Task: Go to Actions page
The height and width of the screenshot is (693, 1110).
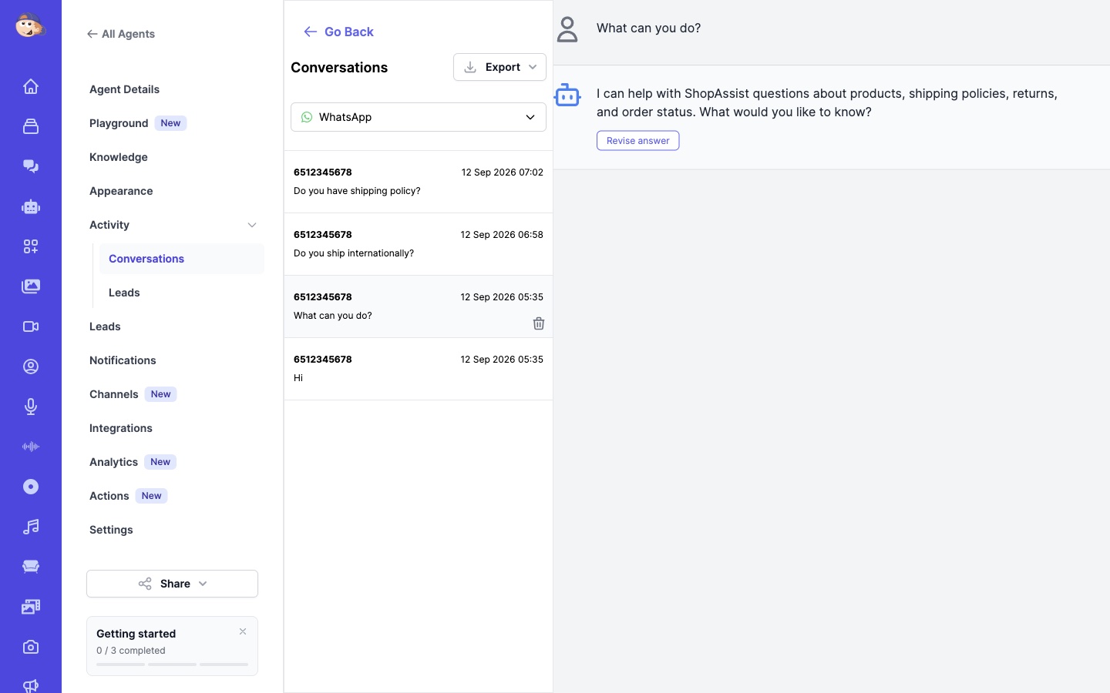Action: pyautogui.click(x=109, y=496)
